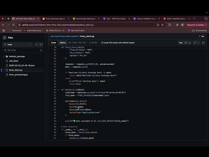Switch to Forex exchange data browser tab
209x157 pixels.
pos(56,19)
